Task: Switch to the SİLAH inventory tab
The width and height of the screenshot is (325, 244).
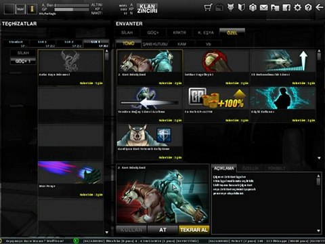Action: (x=127, y=33)
